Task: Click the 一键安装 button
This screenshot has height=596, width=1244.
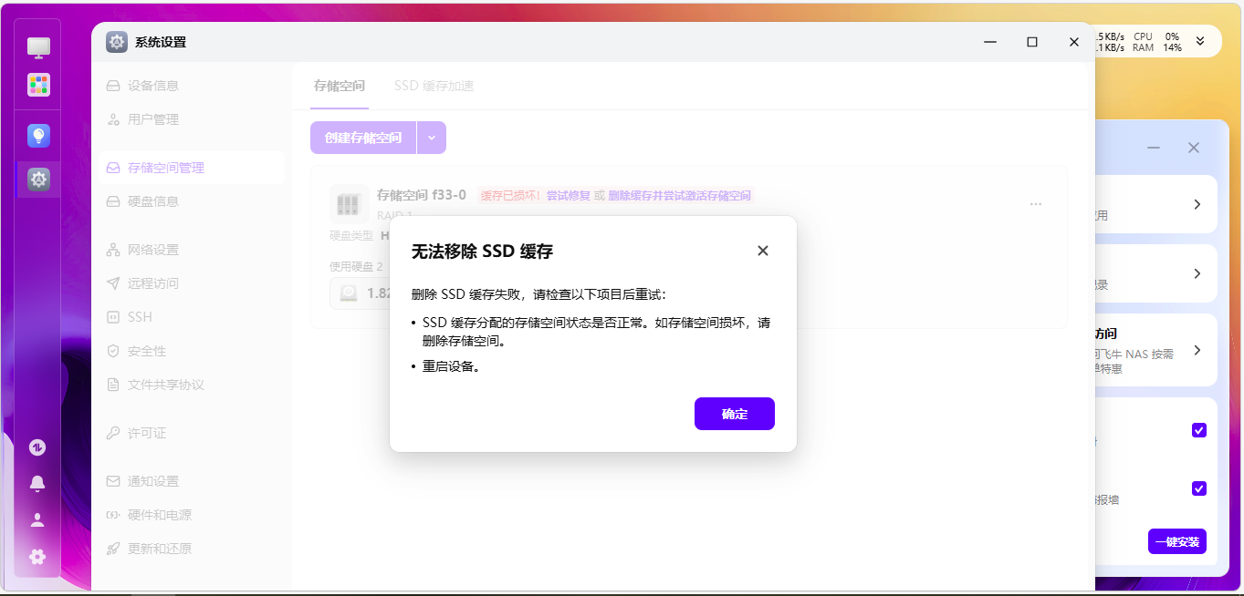Action: [x=1176, y=541]
